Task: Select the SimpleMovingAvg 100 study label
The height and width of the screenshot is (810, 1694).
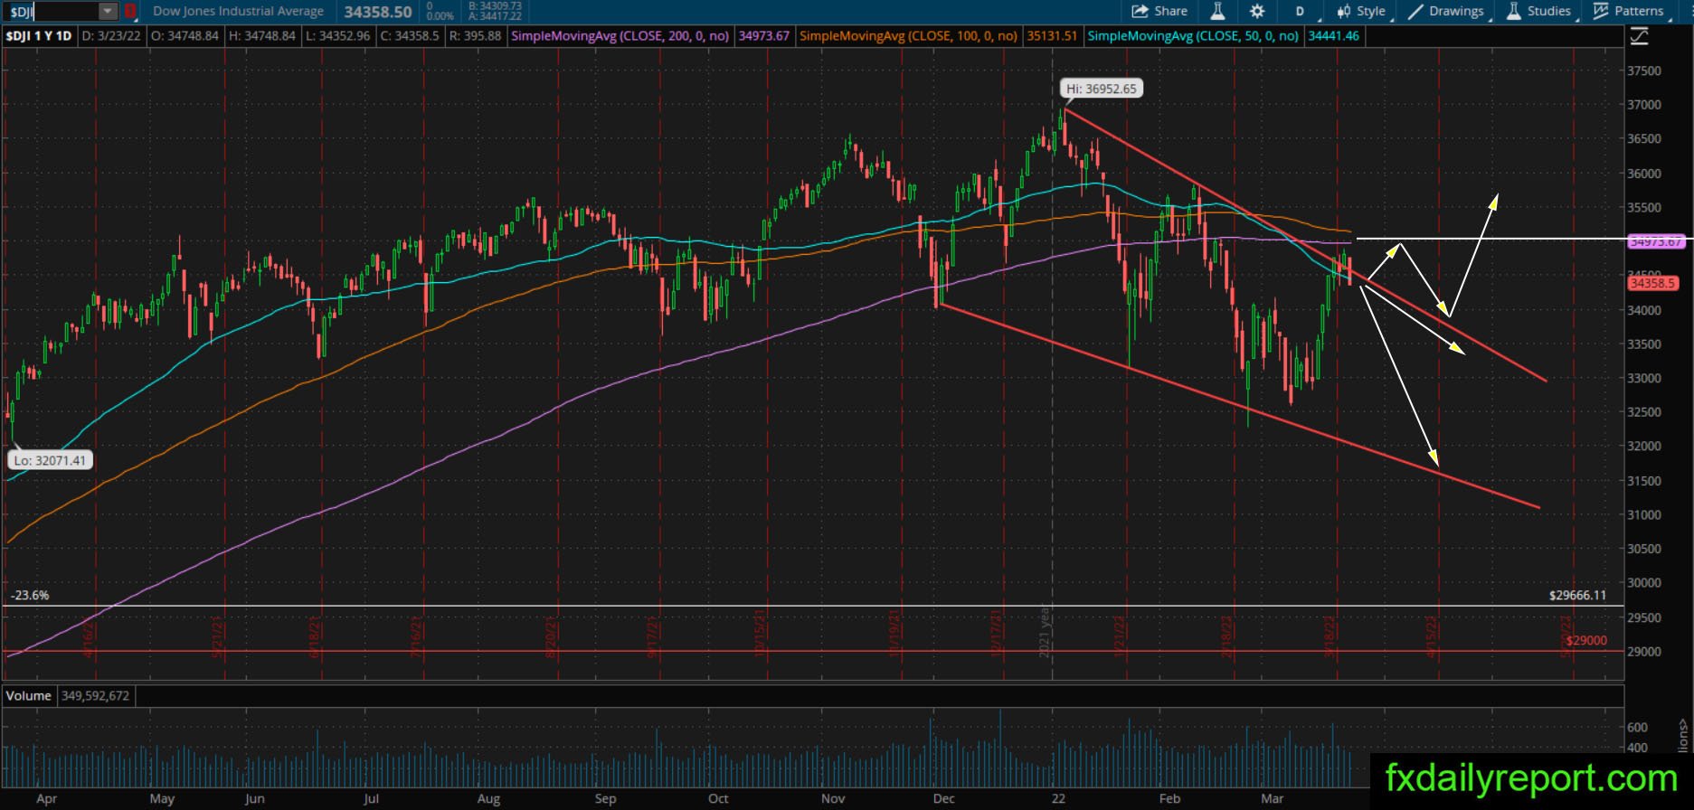Action: coord(910,36)
